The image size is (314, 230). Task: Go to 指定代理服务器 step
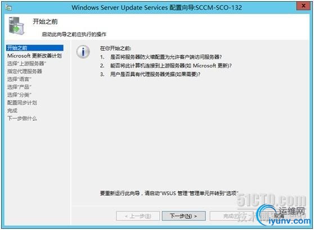click(x=25, y=71)
